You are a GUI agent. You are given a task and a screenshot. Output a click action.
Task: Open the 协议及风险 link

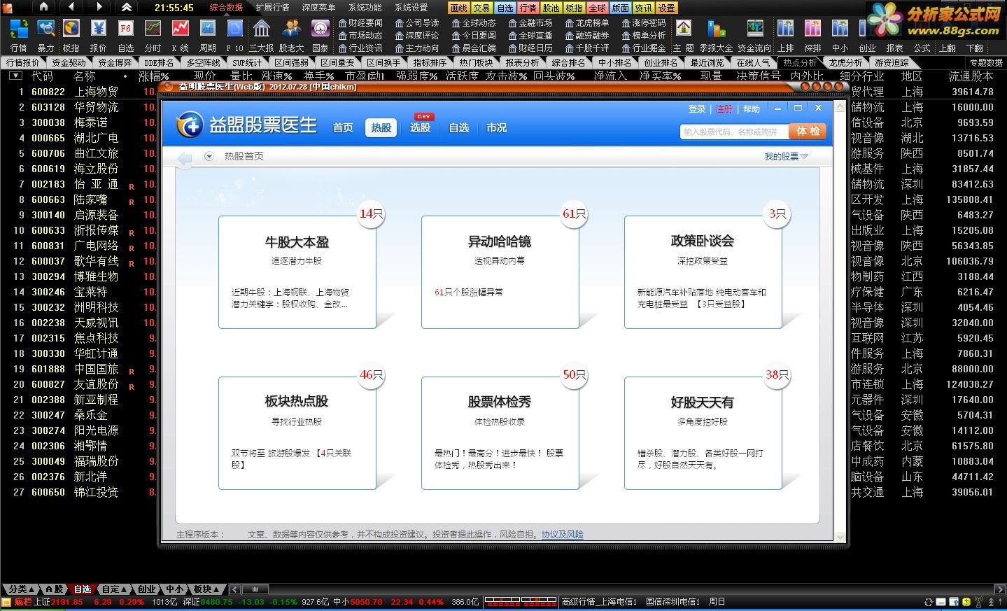562,534
